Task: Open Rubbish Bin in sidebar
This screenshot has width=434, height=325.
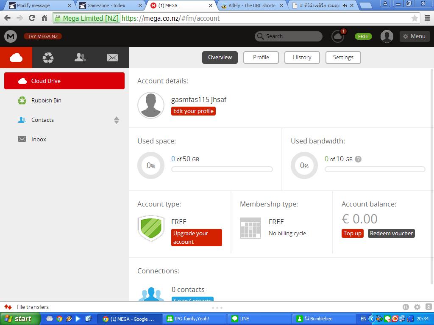Action: pos(64,100)
